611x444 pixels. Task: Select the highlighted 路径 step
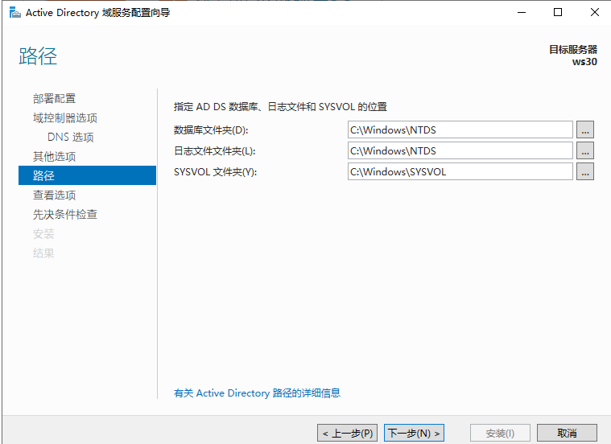(x=43, y=175)
